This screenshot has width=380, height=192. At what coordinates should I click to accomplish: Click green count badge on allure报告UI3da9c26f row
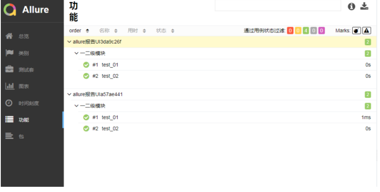(x=368, y=42)
